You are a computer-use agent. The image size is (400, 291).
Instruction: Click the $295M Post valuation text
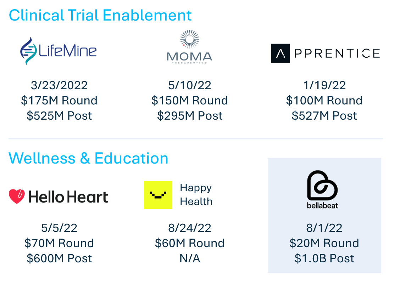pyautogui.click(x=190, y=115)
